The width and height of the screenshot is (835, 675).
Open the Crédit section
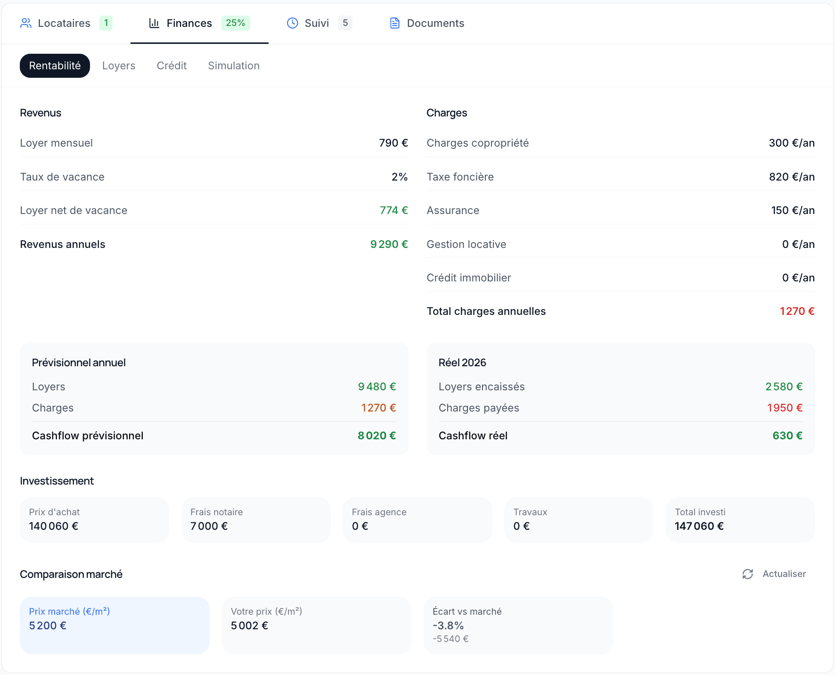click(172, 66)
